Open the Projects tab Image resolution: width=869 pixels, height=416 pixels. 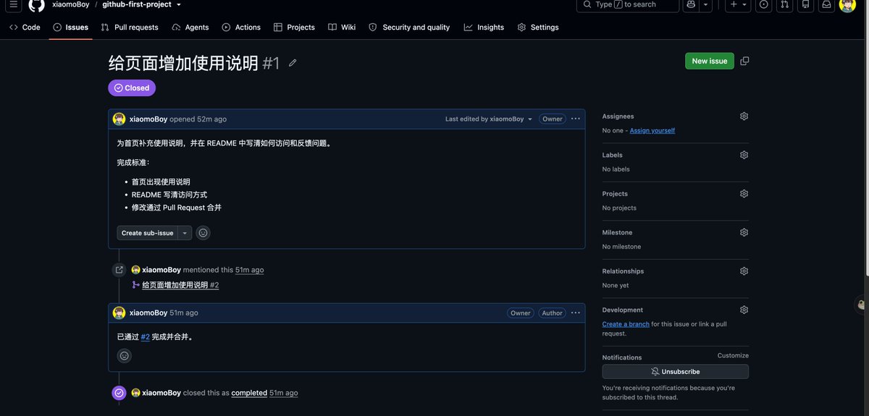pos(294,27)
